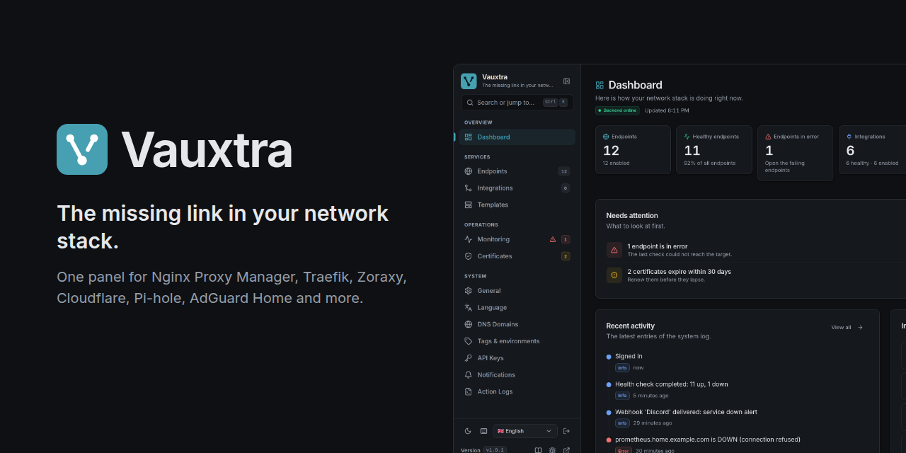Click the 'Health check completed: 11 up, 1 down' entry

pos(671,384)
